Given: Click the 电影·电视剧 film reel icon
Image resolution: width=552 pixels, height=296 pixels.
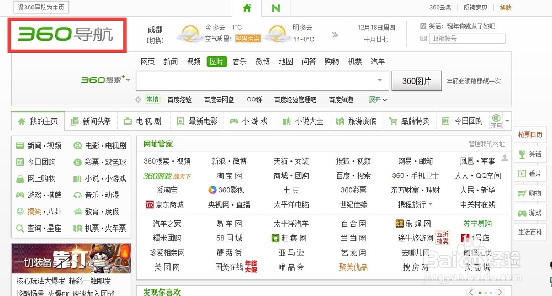Looking at the screenshot, I should point(77,146).
